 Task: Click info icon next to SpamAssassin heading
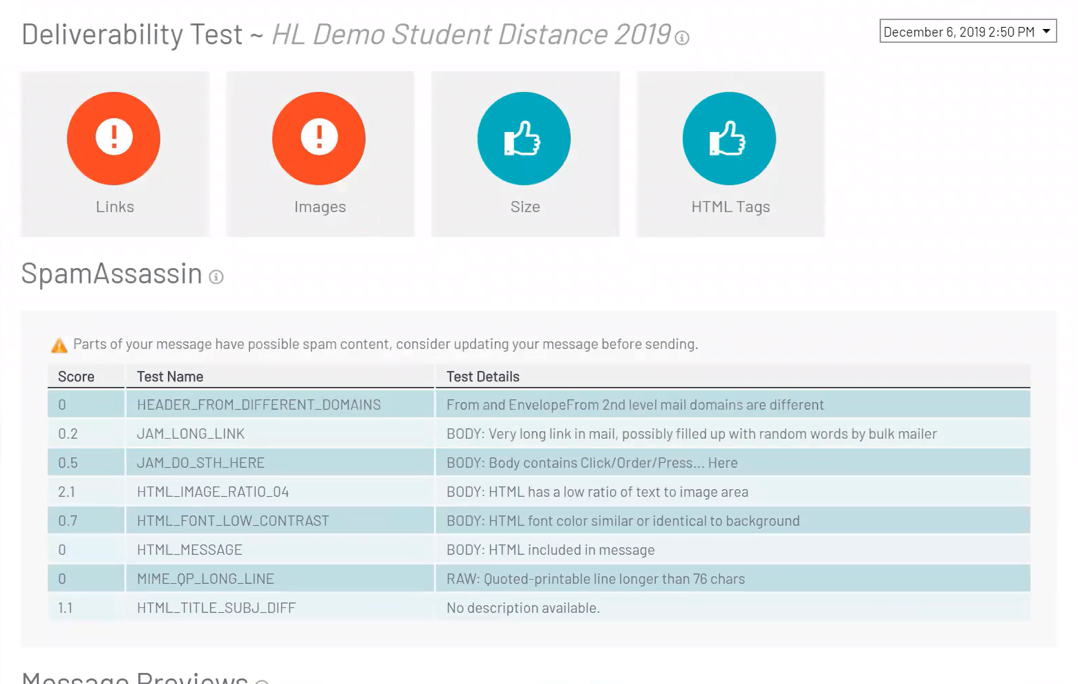click(x=216, y=277)
